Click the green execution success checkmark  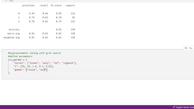pyautogui.click(x=6, y=1)
